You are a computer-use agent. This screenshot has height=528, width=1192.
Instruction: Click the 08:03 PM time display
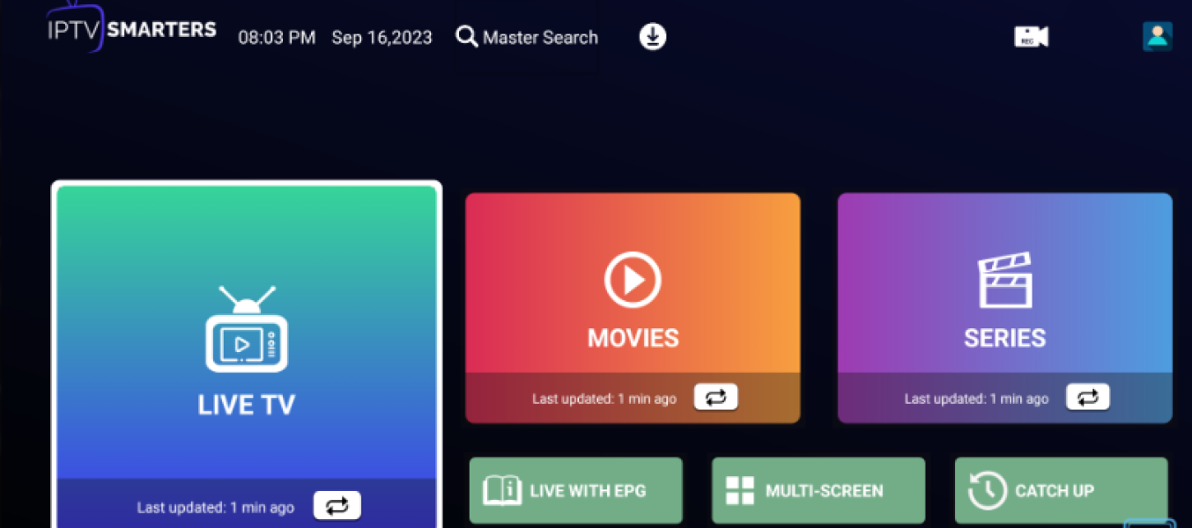tap(277, 38)
